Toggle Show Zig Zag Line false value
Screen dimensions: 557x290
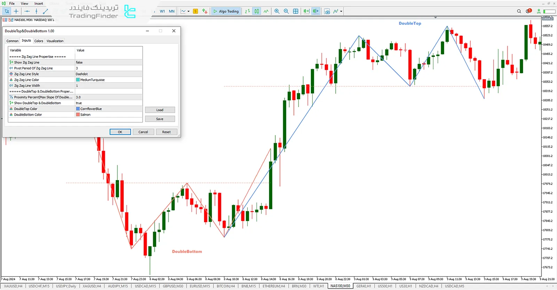click(x=108, y=63)
